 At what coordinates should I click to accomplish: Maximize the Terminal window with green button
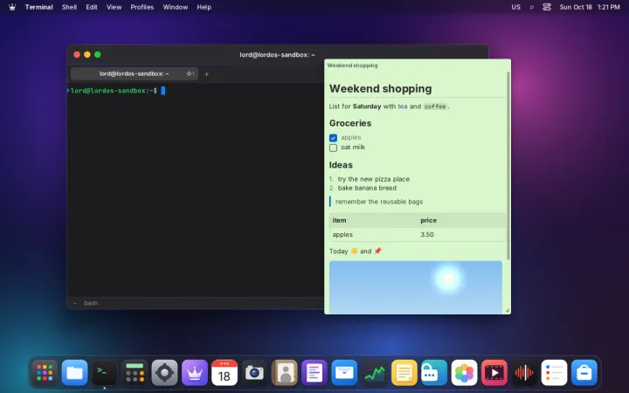(x=98, y=54)
